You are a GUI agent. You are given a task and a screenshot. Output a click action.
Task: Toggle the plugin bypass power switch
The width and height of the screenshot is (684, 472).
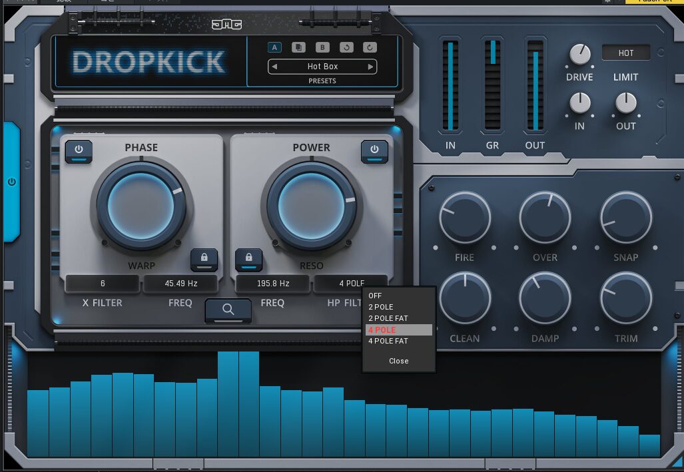coord(12,182)
